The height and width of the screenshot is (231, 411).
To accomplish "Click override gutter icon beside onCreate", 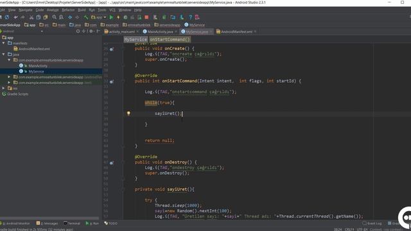I will click(112, 49).
